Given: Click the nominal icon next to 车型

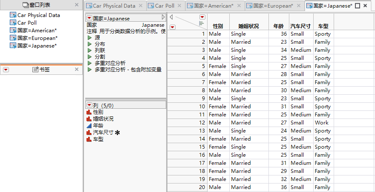Looking at the screenshot, I should tap(89, 139).
